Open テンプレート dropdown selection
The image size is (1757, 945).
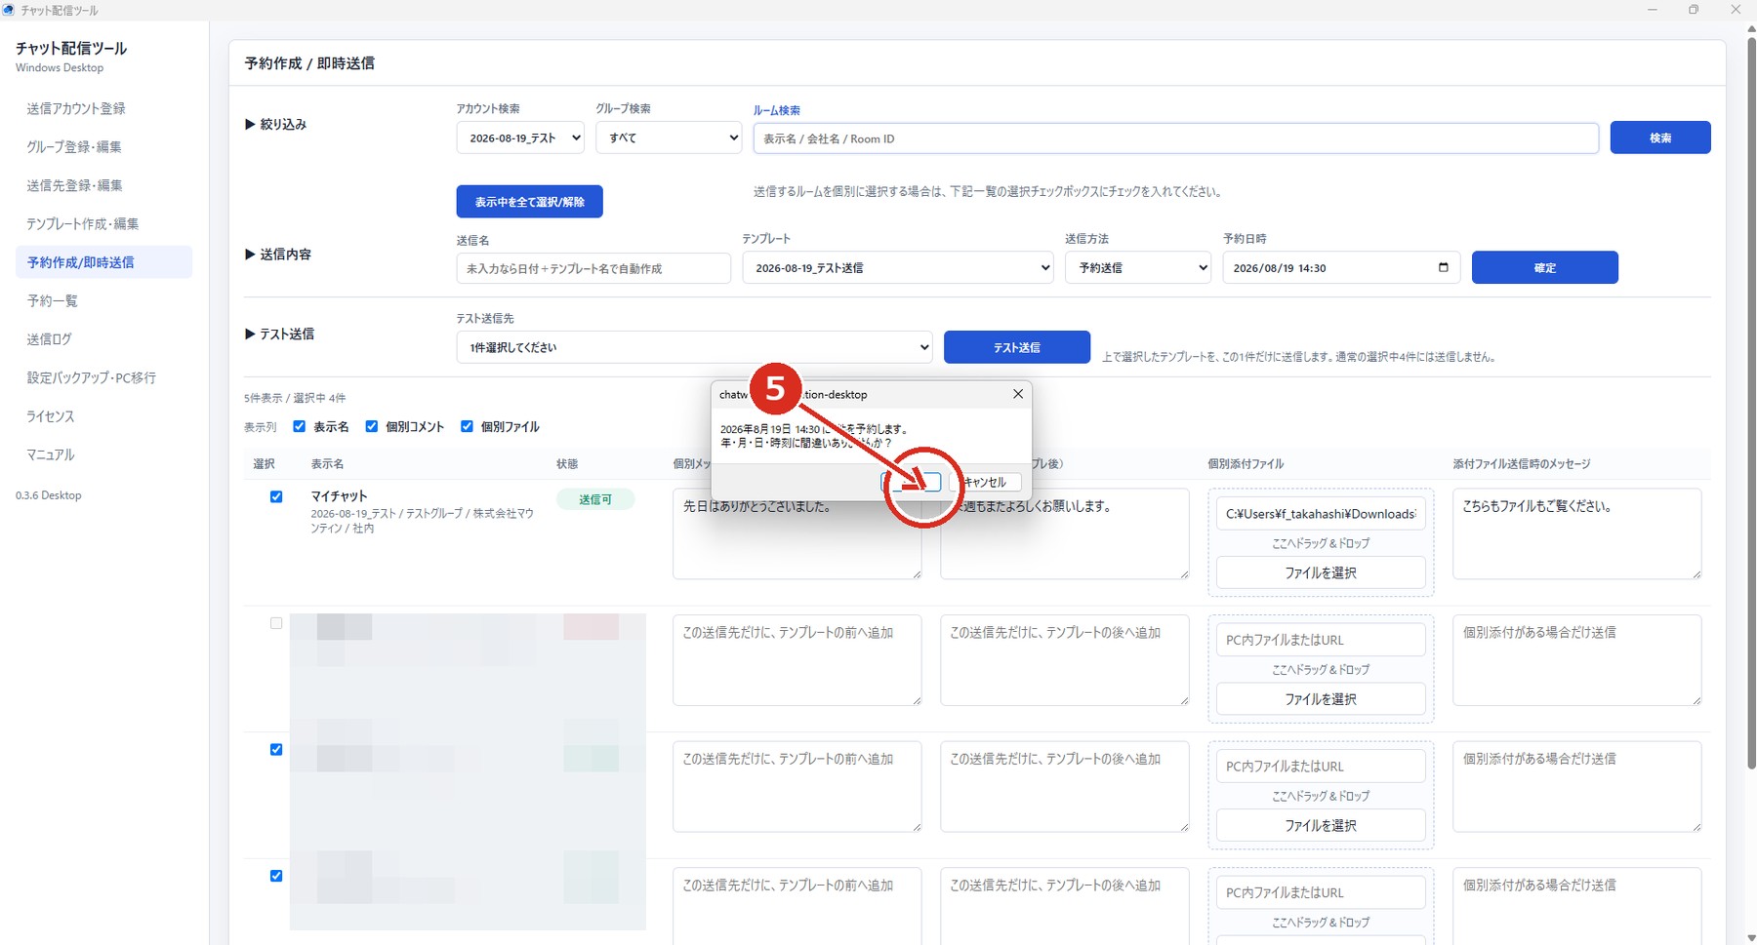coord(898,267)
